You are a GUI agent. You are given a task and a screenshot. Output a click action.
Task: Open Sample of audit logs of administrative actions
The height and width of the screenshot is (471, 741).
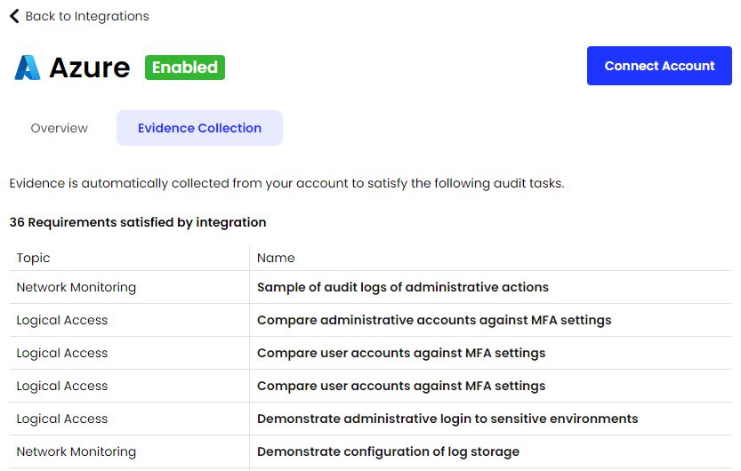[x=403, y=287]
